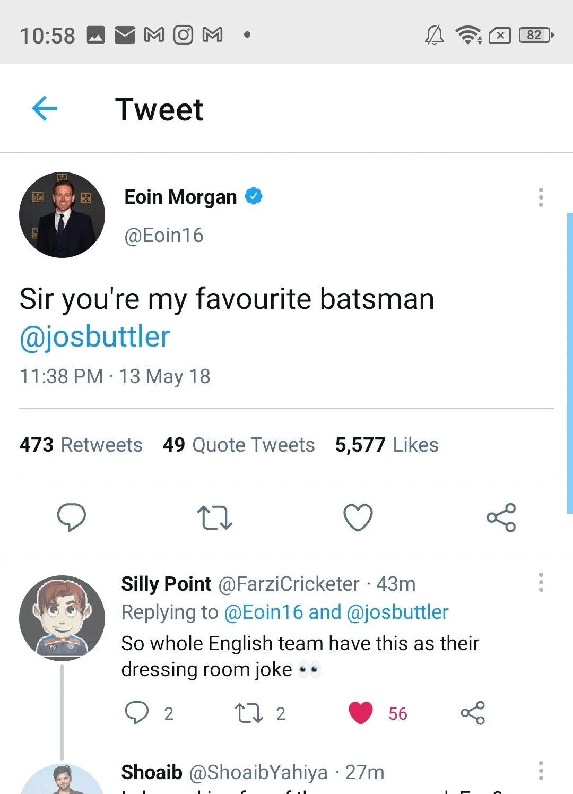This screenshot has height=794, width=573.
Task: Share Eoin Morgan's tweet
Action: [x=501, y=517]
